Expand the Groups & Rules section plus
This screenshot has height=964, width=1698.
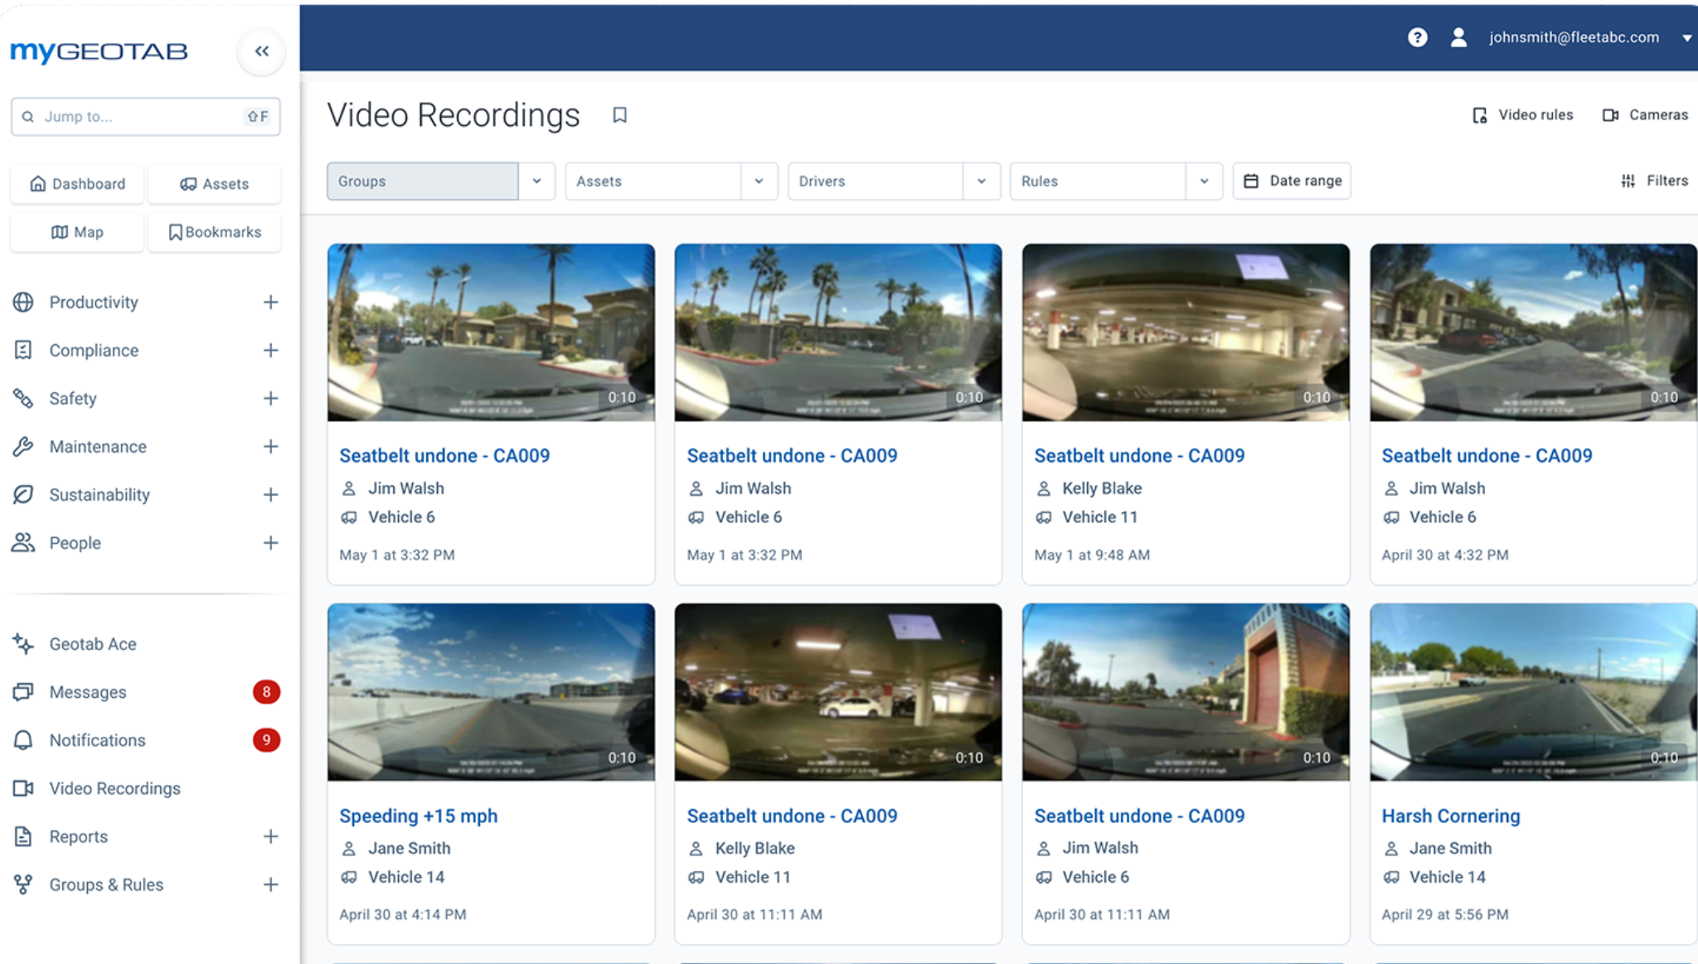[x=270, y=884]
